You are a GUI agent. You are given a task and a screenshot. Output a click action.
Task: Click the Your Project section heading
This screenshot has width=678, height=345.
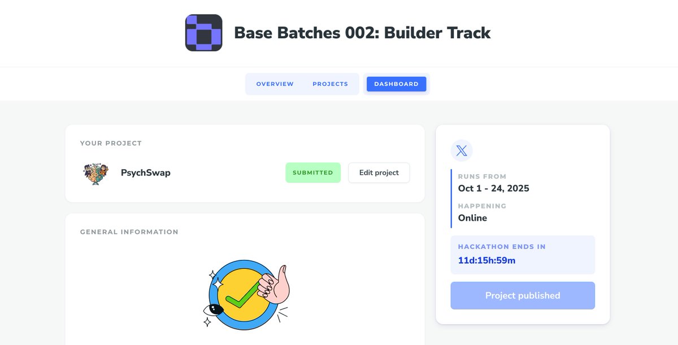[x=111, y=143]
